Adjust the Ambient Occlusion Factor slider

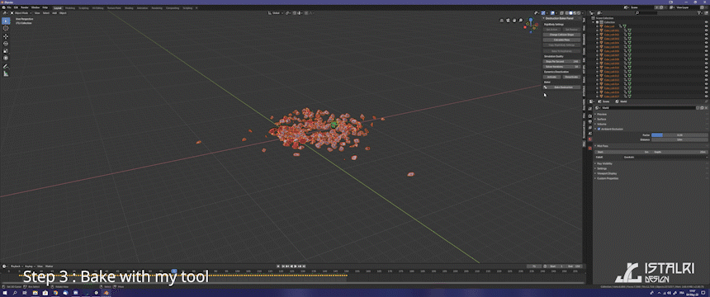point(679,135)
